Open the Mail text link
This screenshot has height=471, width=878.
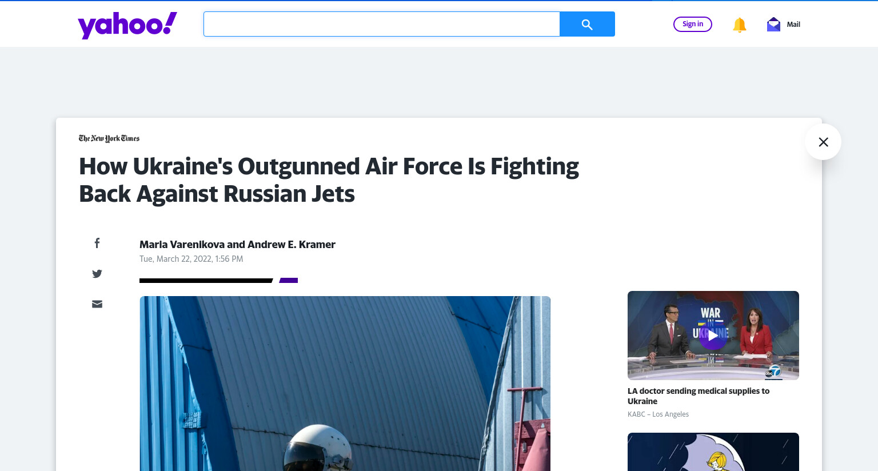coord(793,24)
